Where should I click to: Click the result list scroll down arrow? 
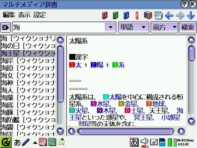60,131
